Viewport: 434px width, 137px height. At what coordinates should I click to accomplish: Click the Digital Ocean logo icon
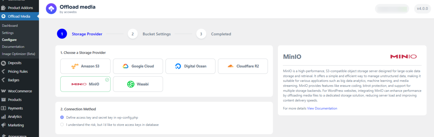tap(178, 66)
